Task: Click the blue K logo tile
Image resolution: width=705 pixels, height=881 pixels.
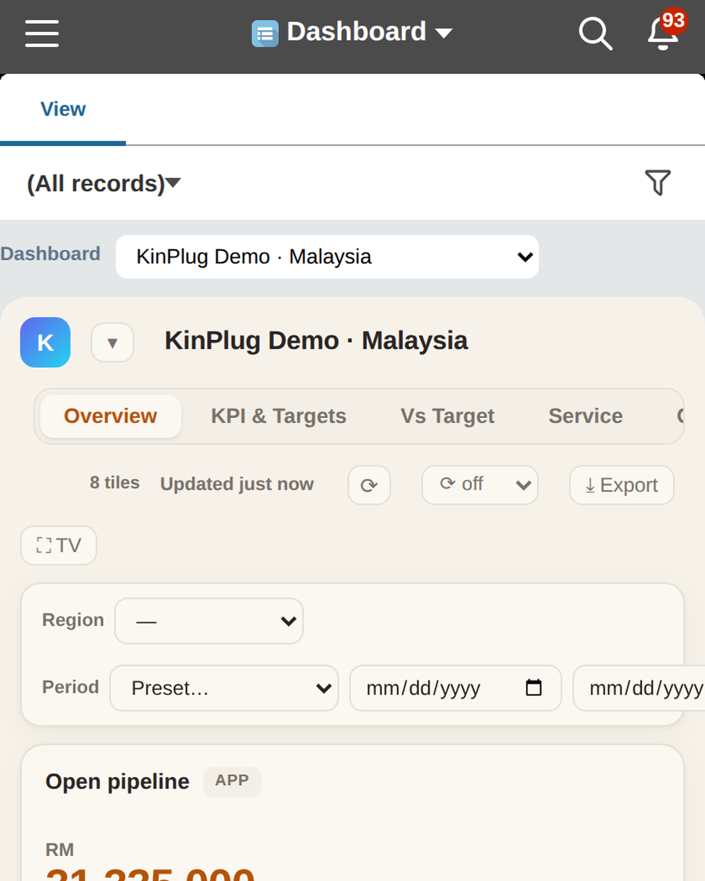Action: pyautogui.click(x=45, y=342)
